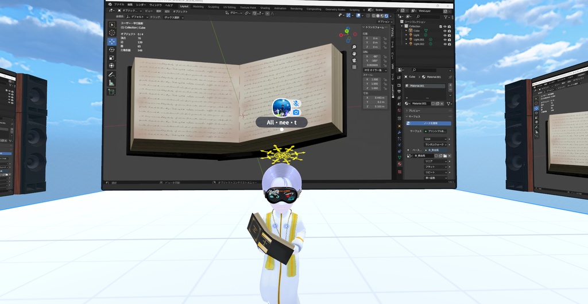Viewport: 588px width, 304px height.
Task: Open the File menu in Blender
Action: pos(119,5)
